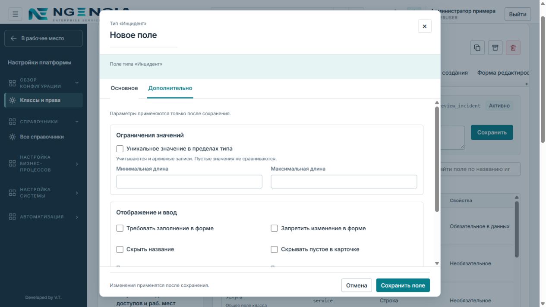Click the dialog's vertical scrollbar thumb
Screen dimensions: 546x307
[437, 159]
